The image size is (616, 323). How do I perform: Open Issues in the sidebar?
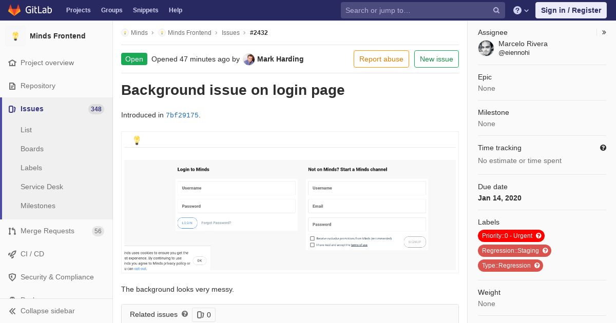(x=32, y=109)
